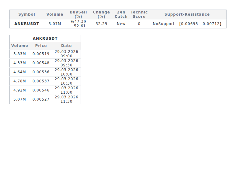Click the 4.92M volume cell

pos(20,90)
